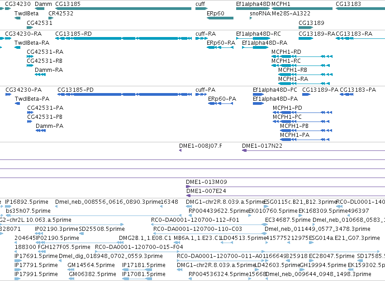The height and width of the screenshot is (281, 385).
Task: Select the cuff-PA protein label
Action: [205, 90]
